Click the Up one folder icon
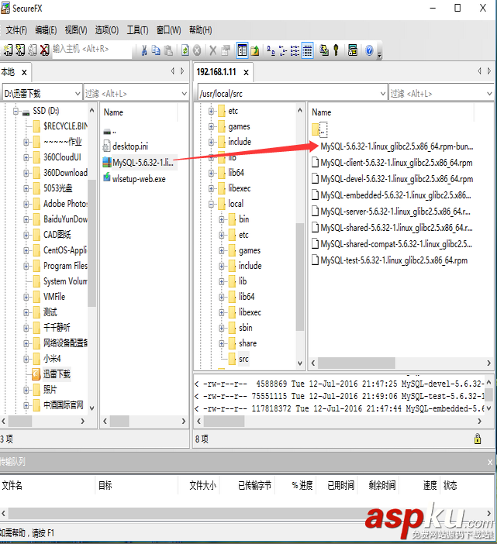The image size is (497, 544). click(x=255, y=50)
